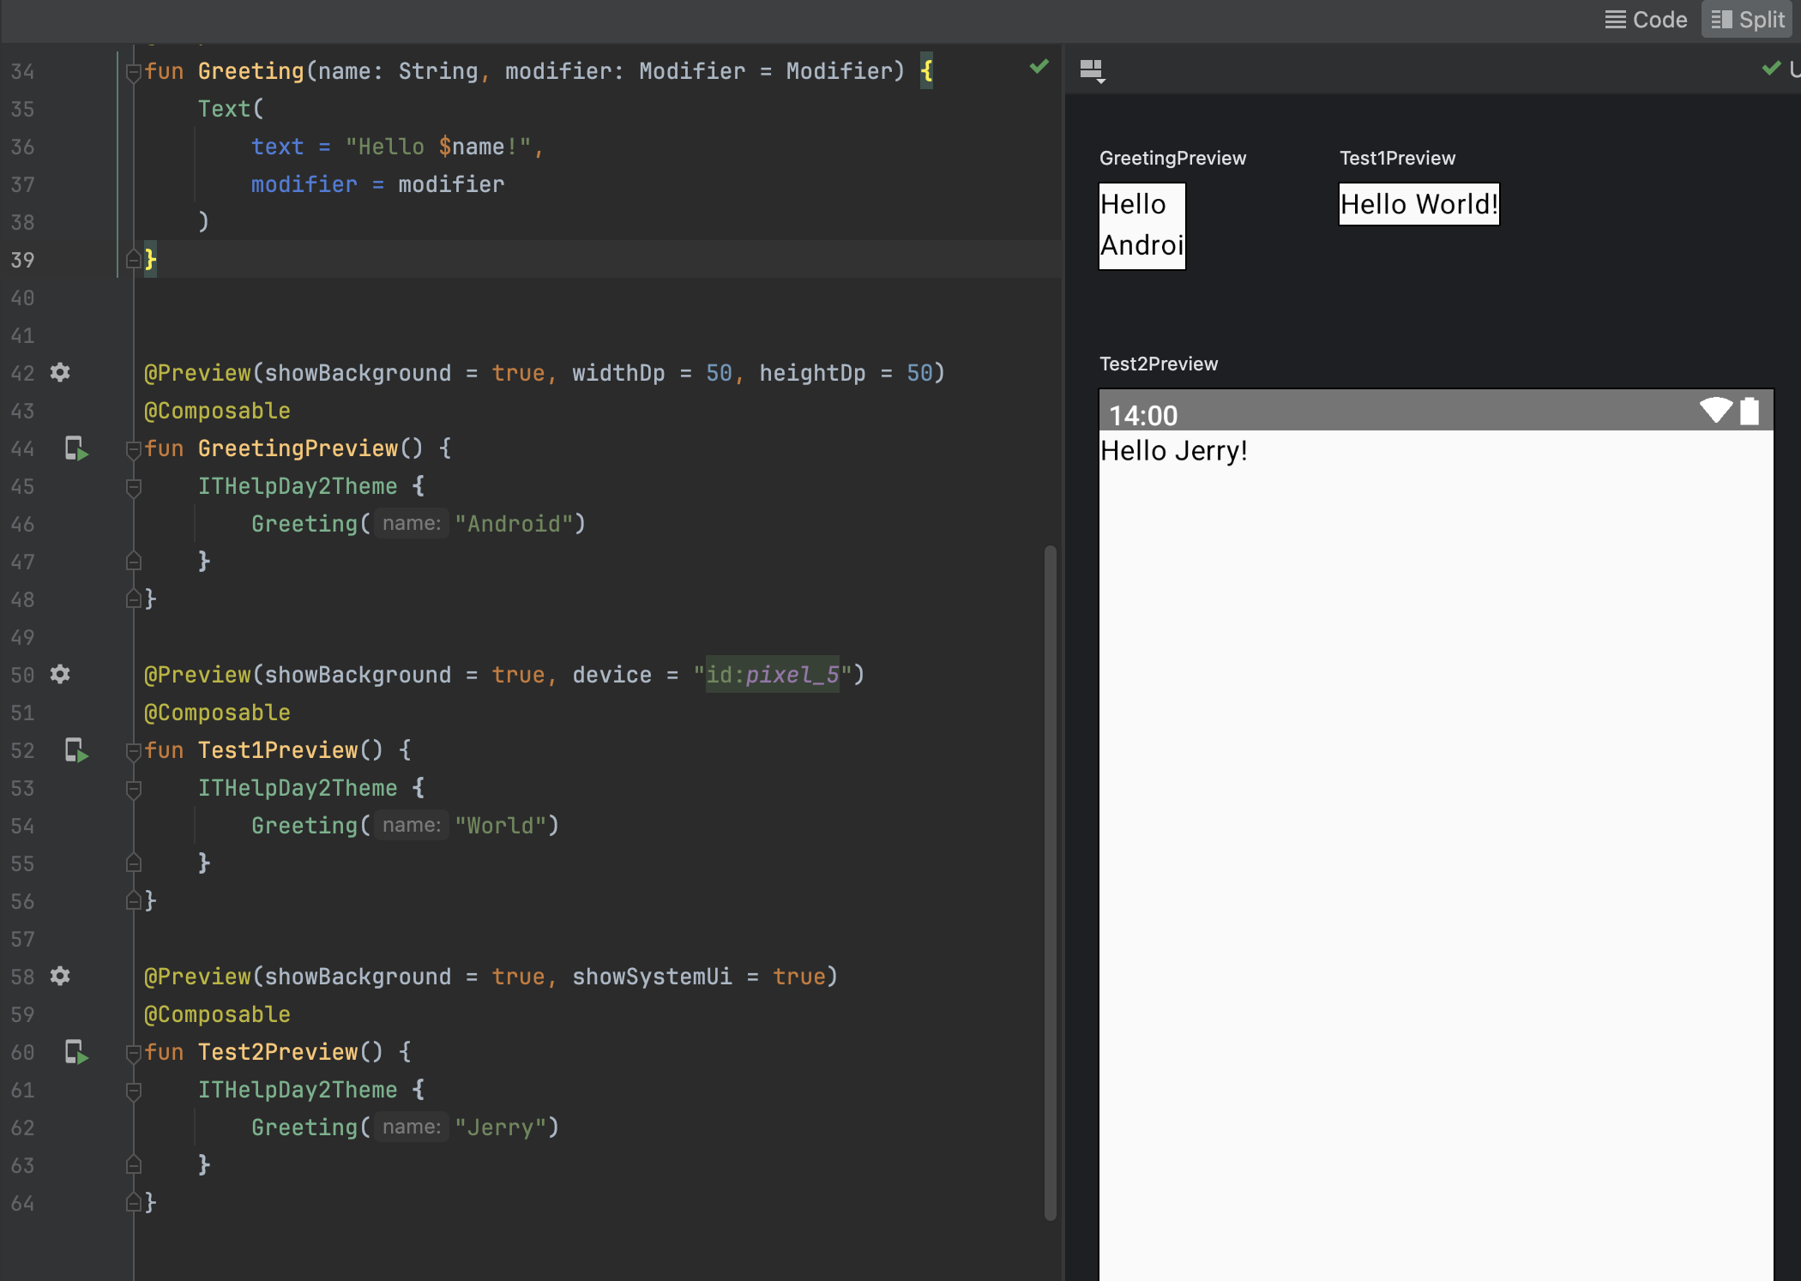Select the GreetingPreview rendered preview
This screenshot has width=1801, height=1281.
pos(1141,226)
